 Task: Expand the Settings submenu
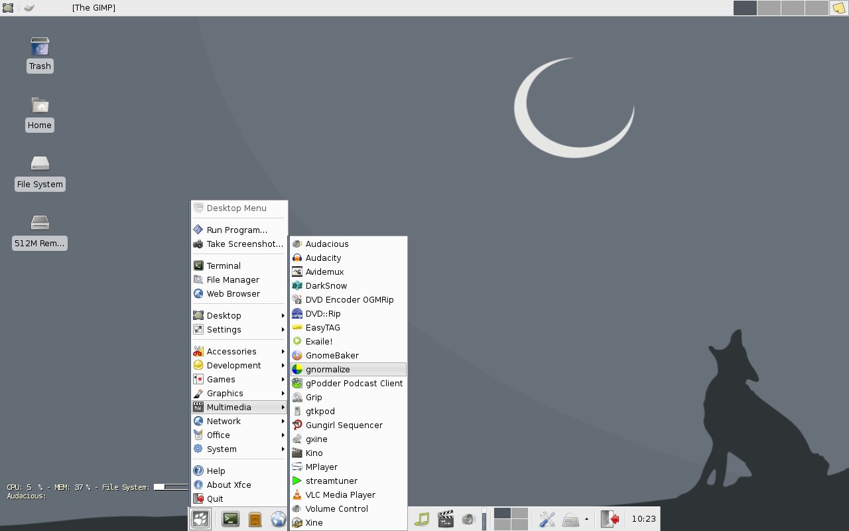point(239,329)
